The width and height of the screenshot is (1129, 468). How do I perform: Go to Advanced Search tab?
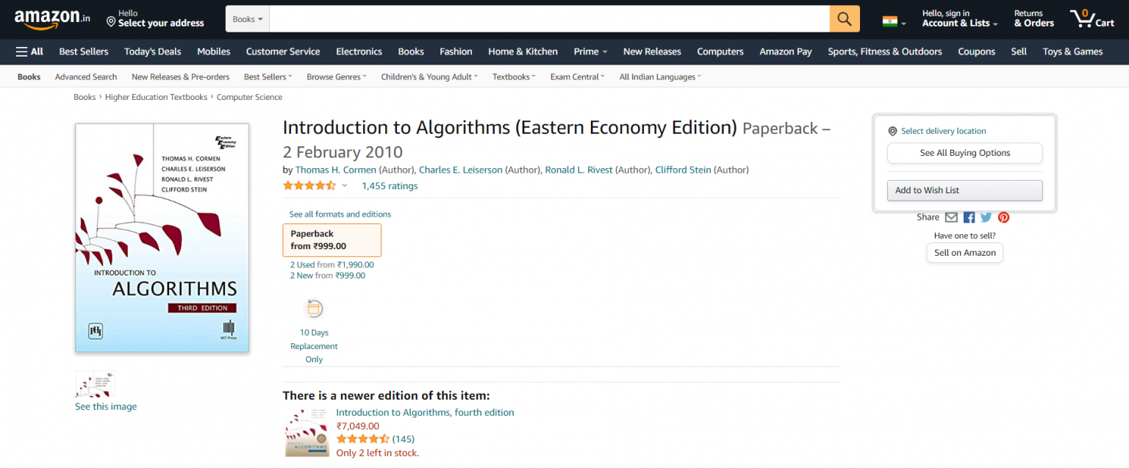coord(86,77)
